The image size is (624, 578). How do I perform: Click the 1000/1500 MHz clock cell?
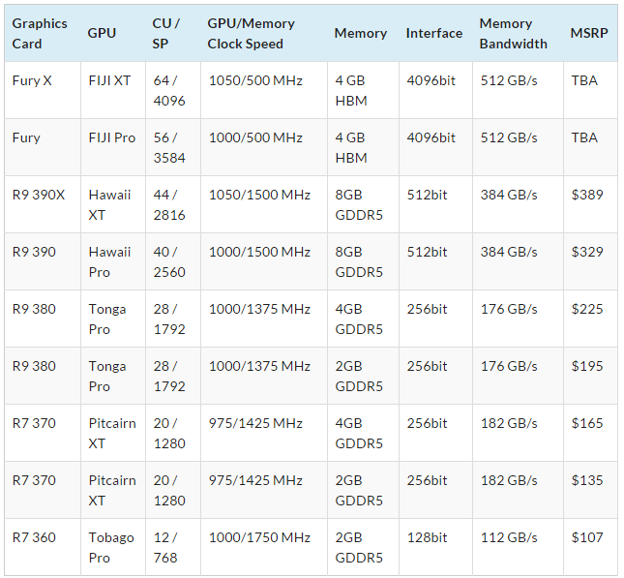pyautogui.click(x=264, y=261)
